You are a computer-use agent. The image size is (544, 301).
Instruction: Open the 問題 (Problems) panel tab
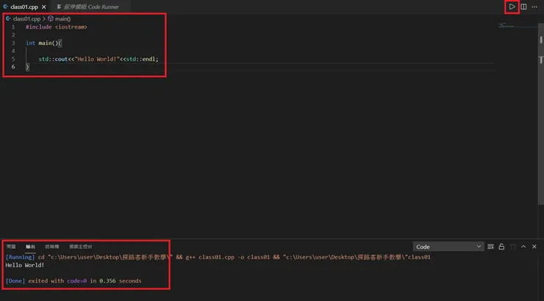click(x=11, y=247)
